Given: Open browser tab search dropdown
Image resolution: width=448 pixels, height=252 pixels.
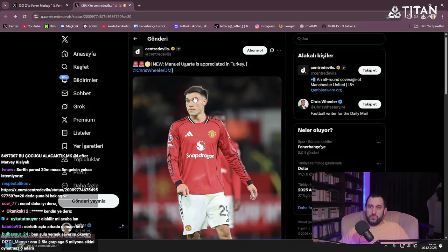Looking at the screenshot, I should tap(5, 5).
